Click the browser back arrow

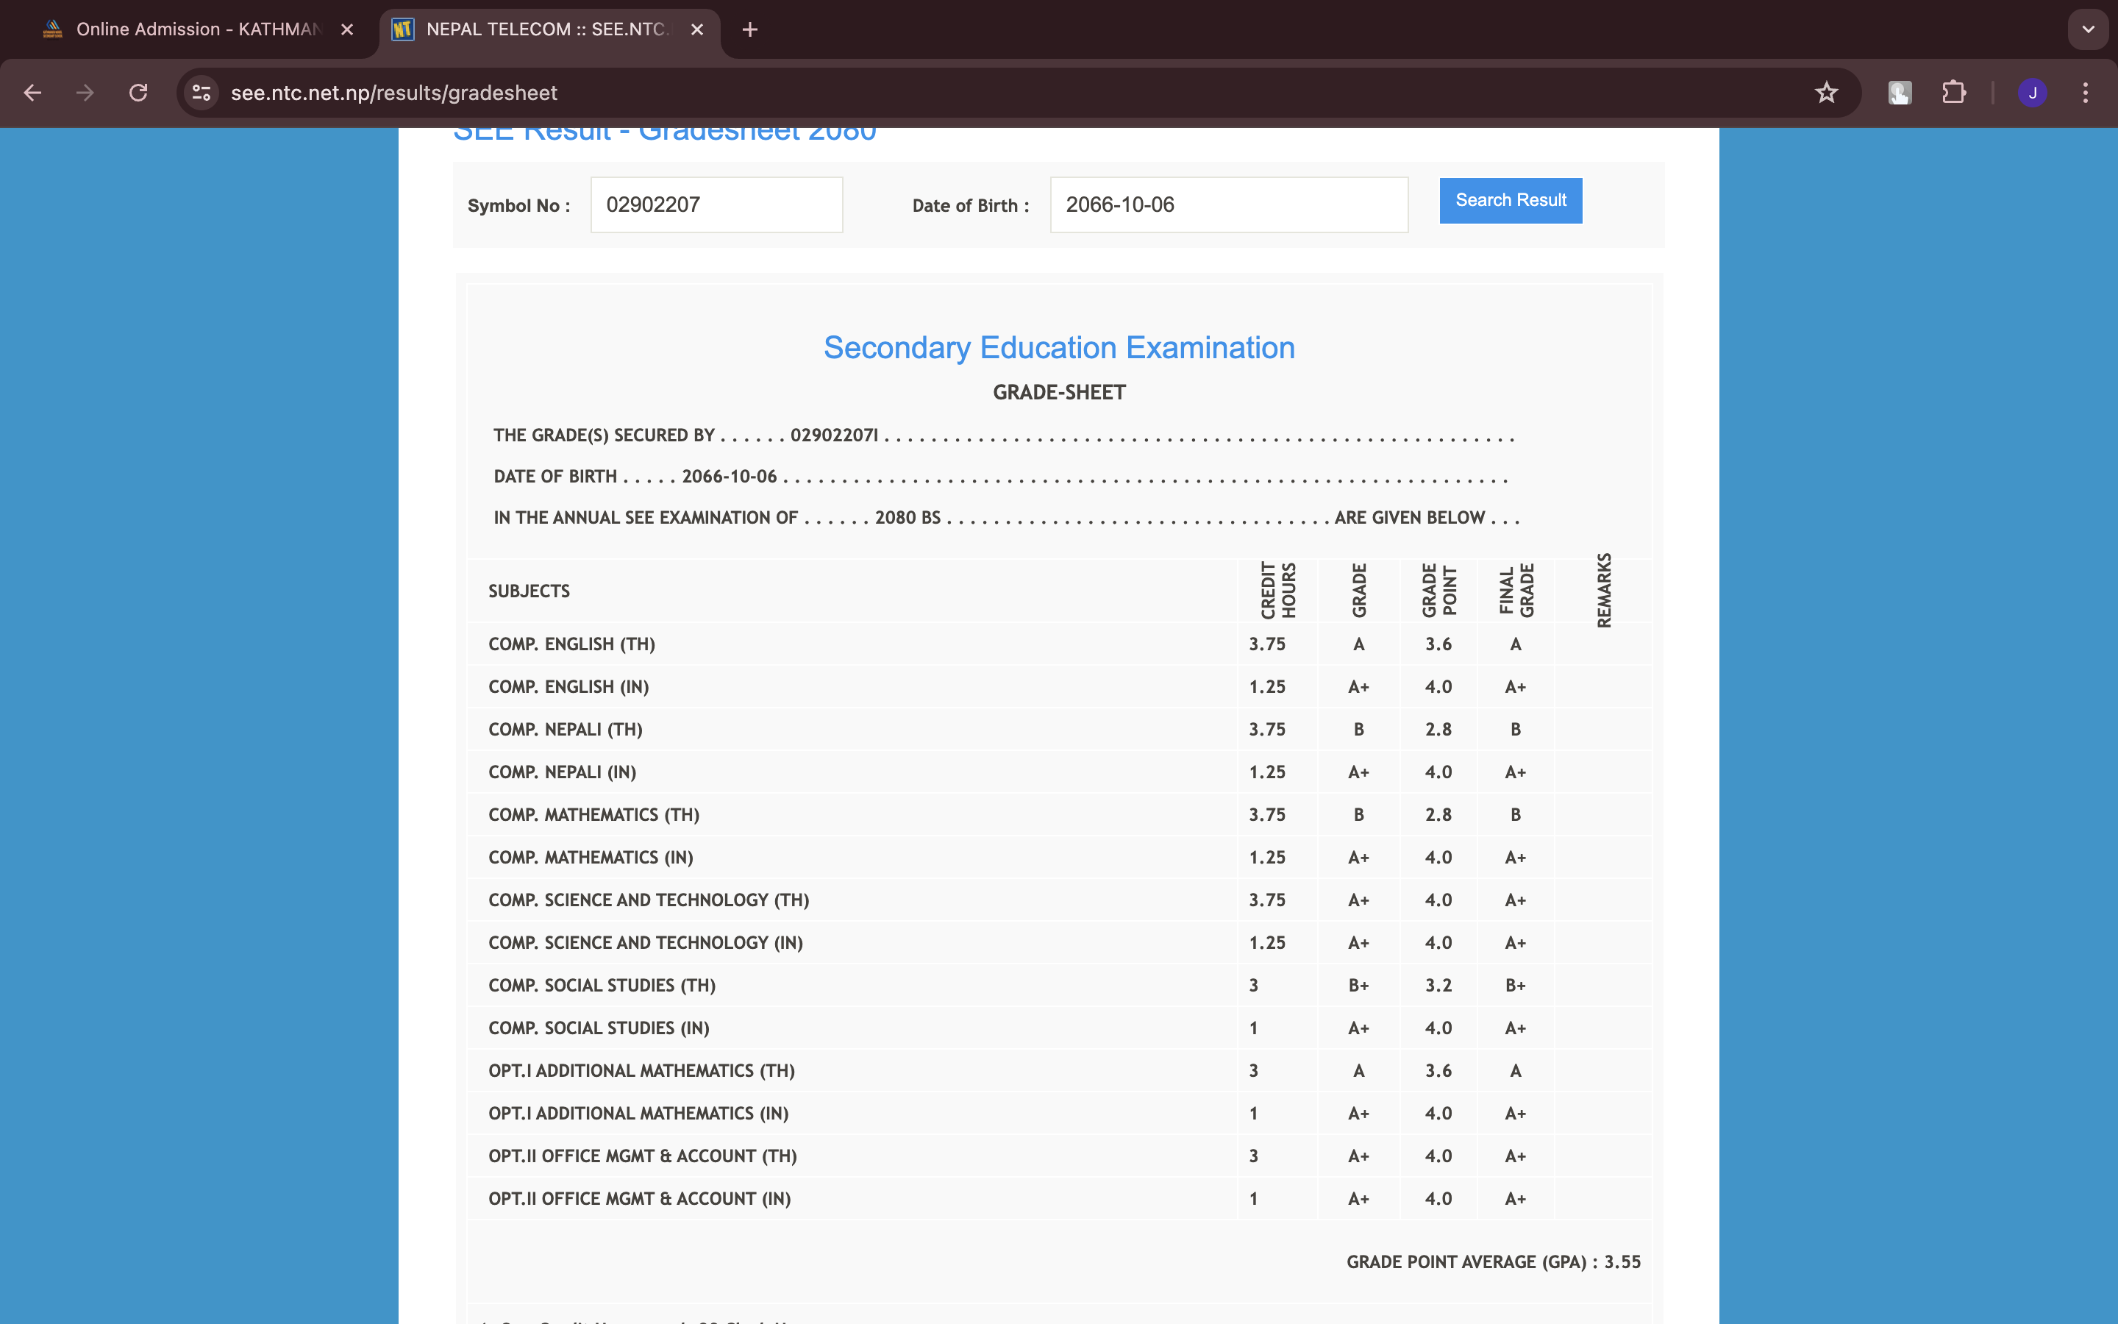pyautogui.click(x=32, y=93)
